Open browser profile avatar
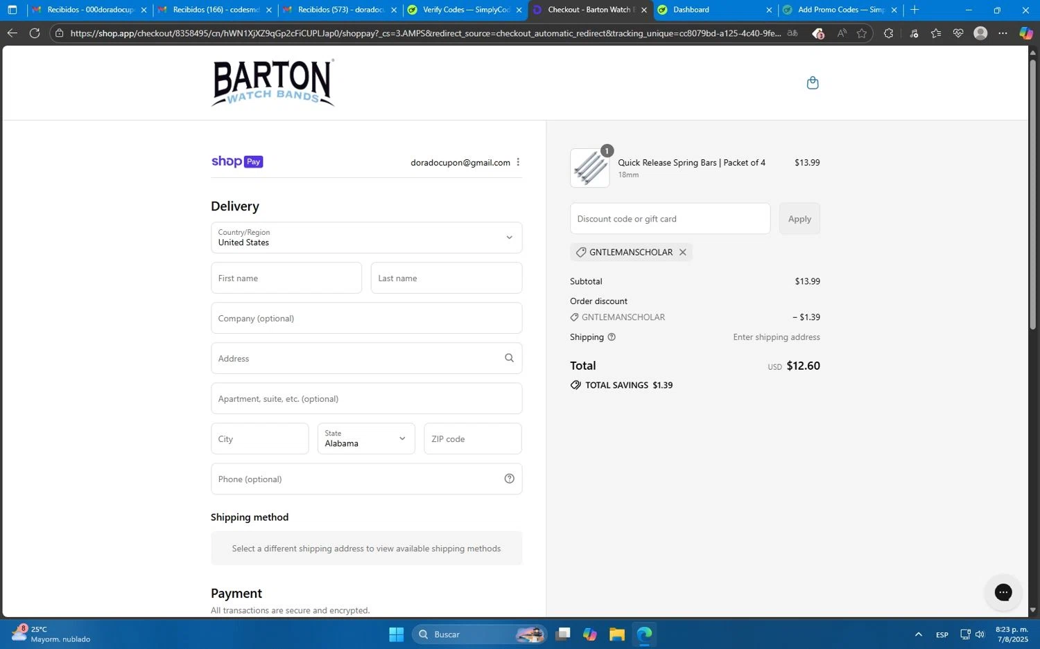 pos(980,33)
